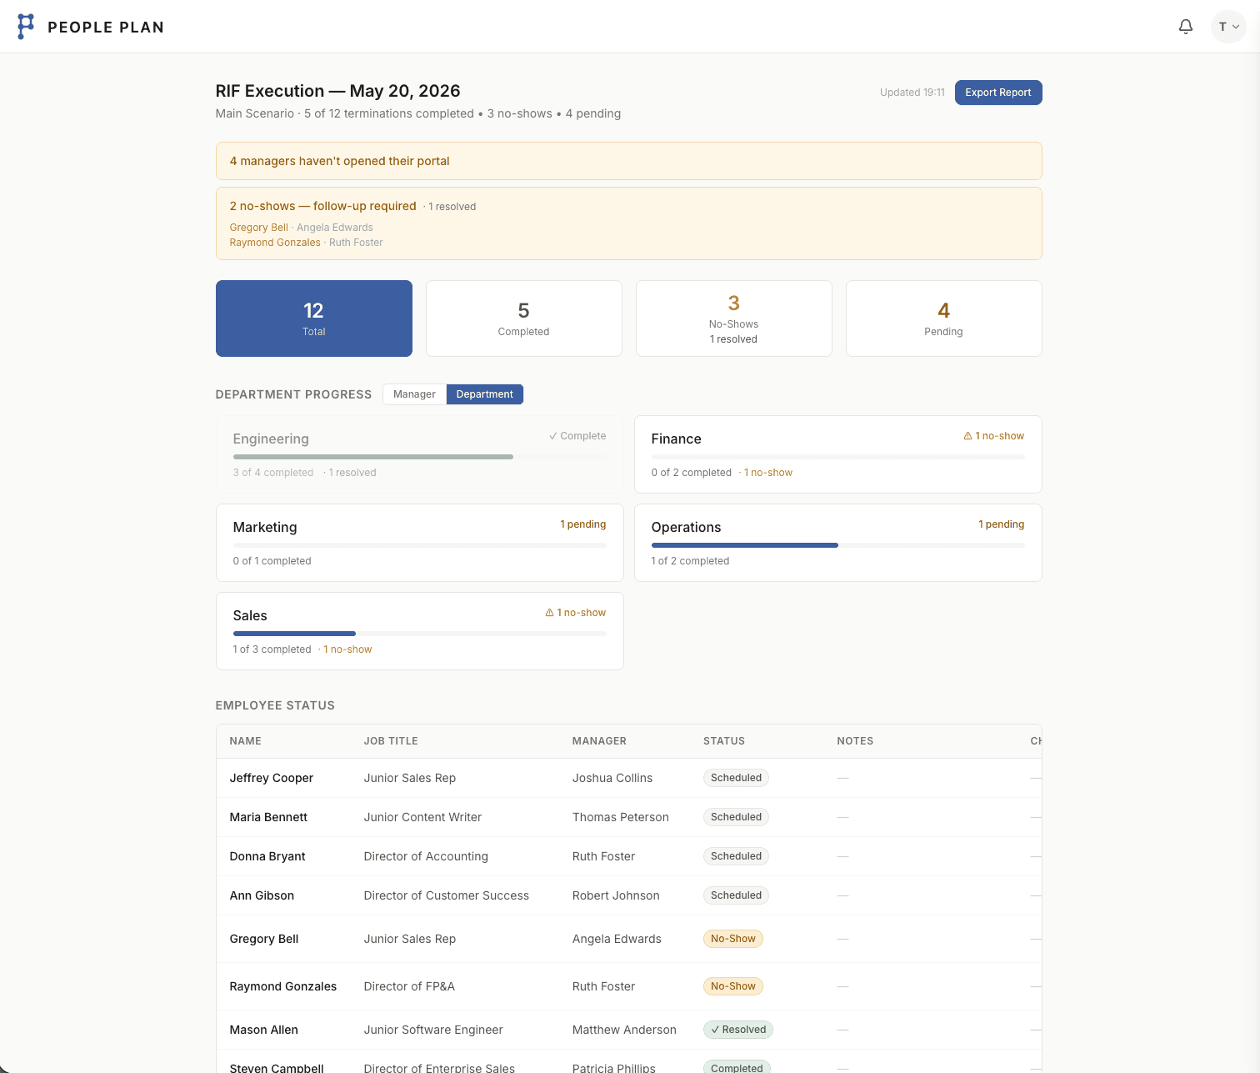Open the notifications bell
Image resolution: width=1260 pixels, height=1073 pixels.
(1186, 27)
